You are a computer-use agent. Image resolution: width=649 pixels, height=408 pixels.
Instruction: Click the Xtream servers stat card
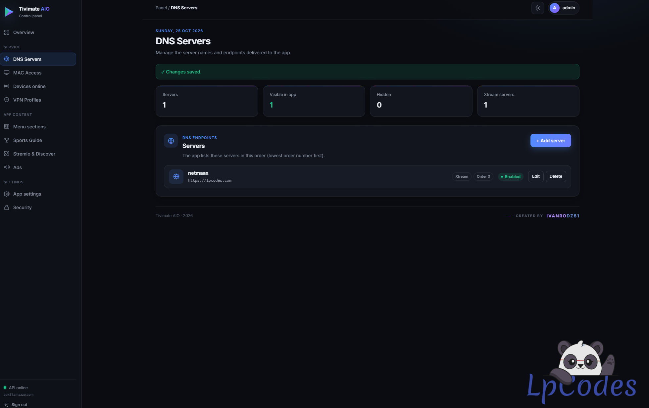point(528,101)
